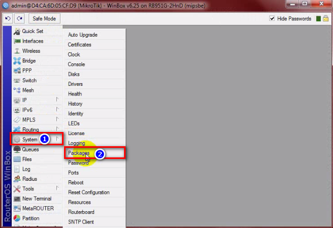Open Logging entry
The image size is (333, 228).
click(x=95, y=143)
